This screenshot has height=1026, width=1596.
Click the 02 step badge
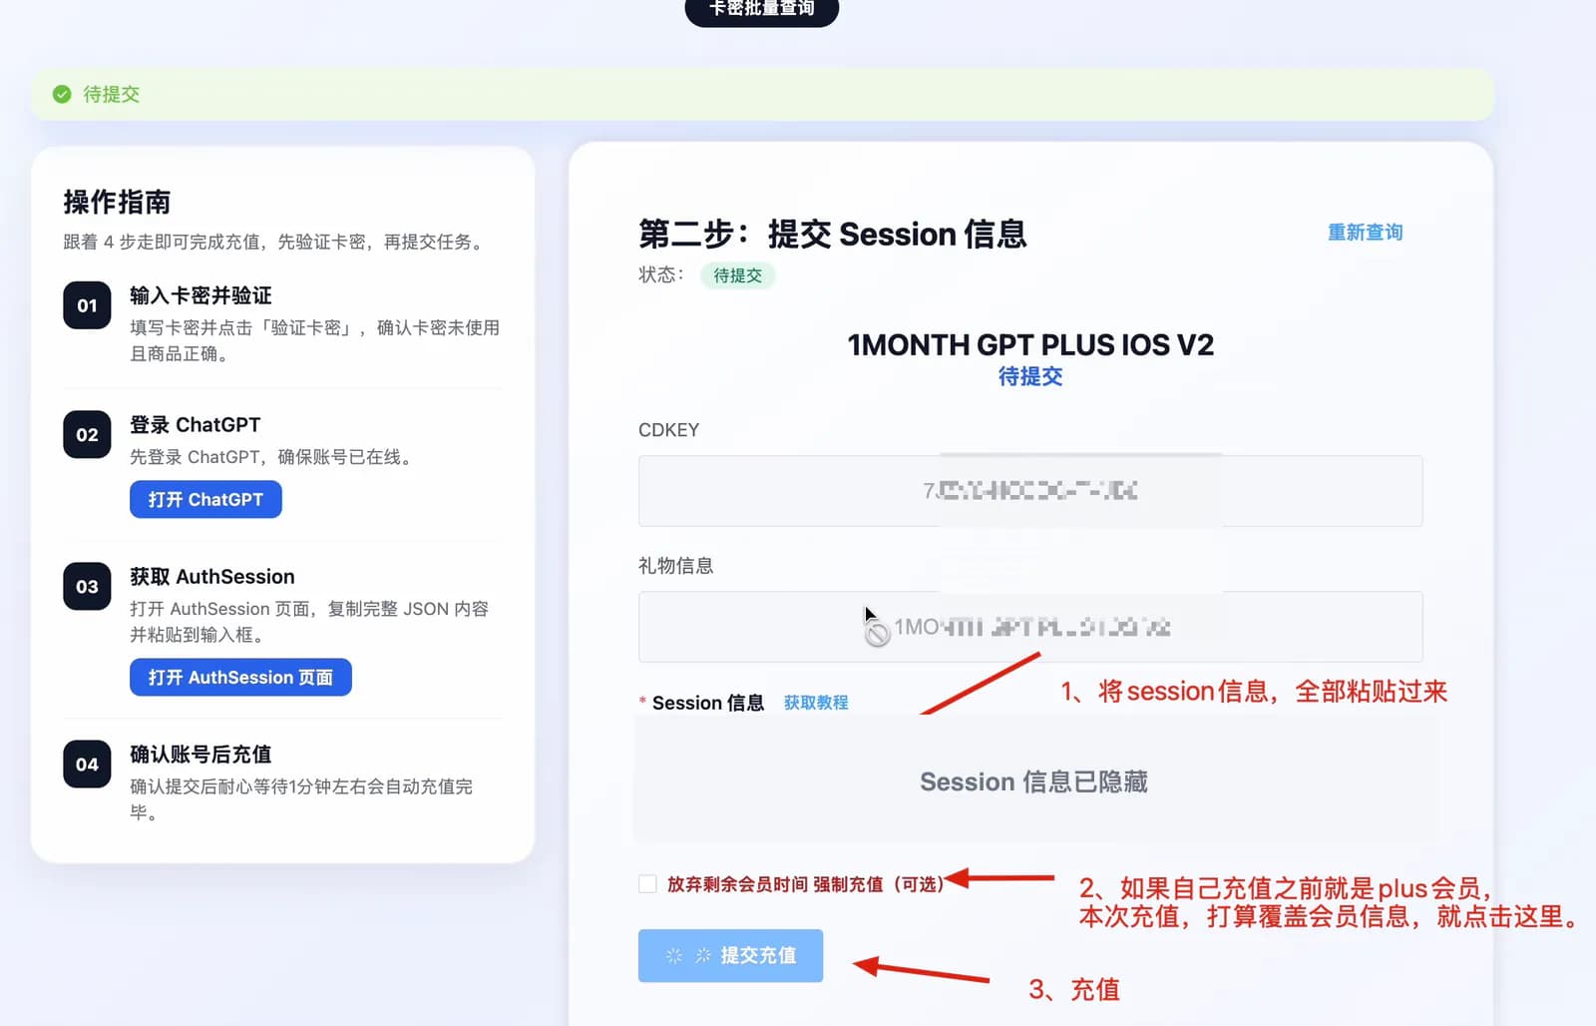87,434
